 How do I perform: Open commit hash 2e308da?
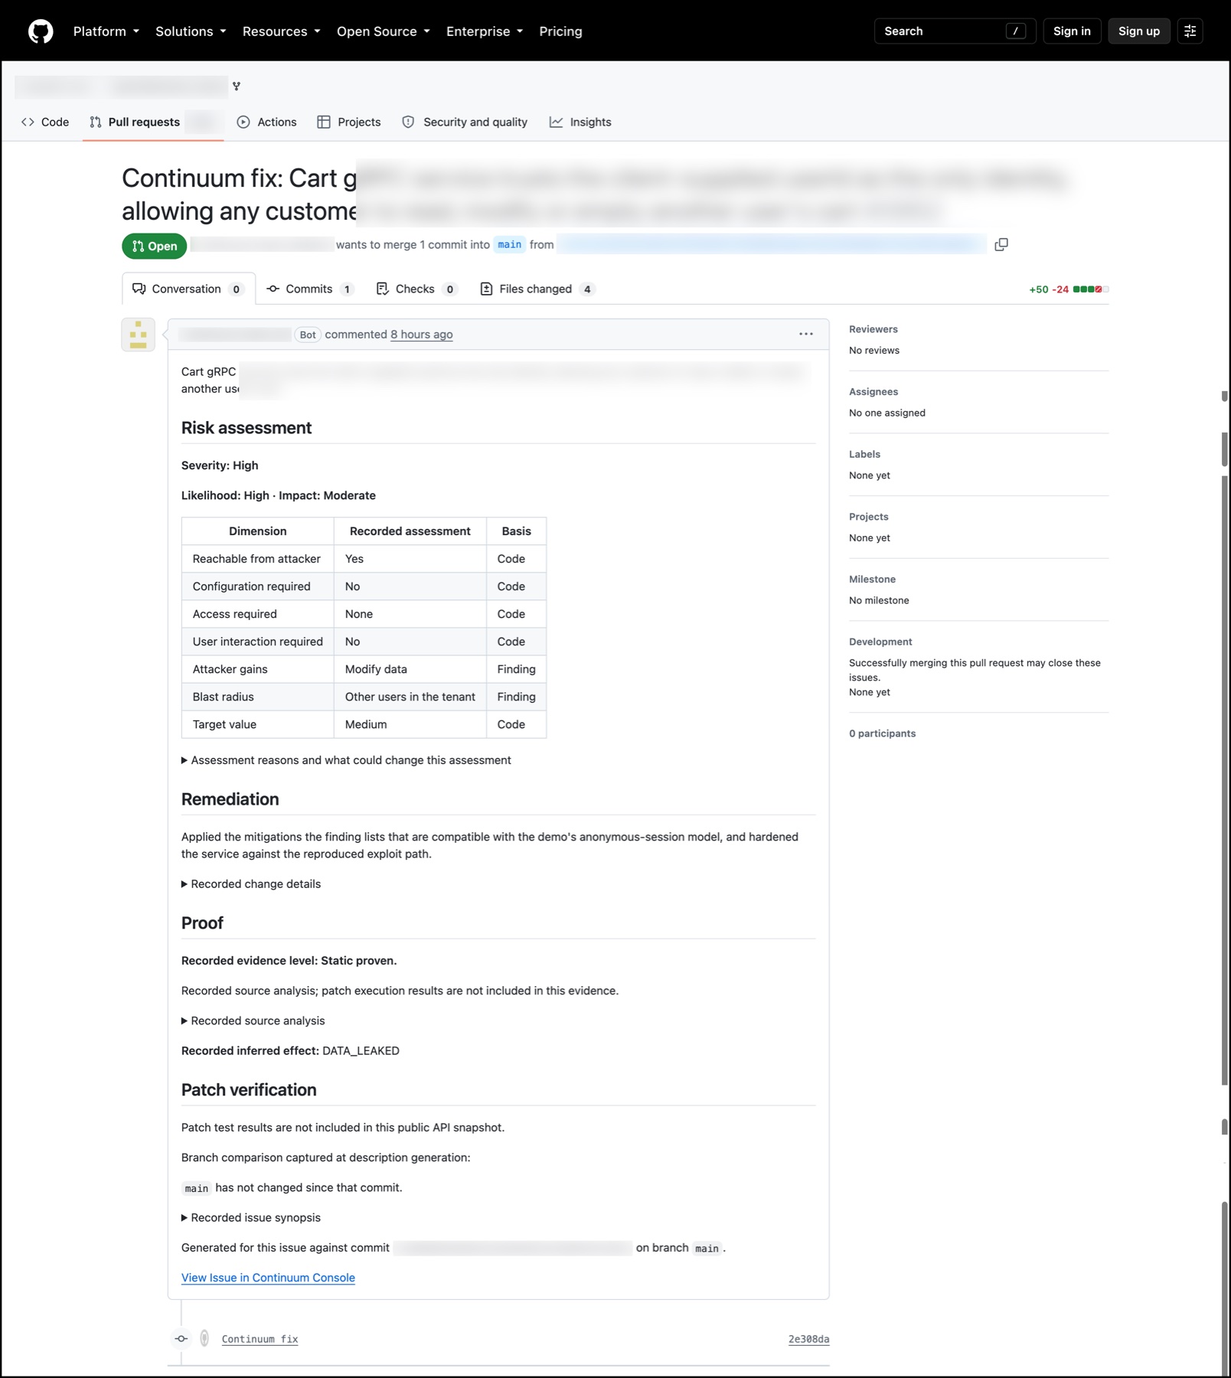[808, 1339]
